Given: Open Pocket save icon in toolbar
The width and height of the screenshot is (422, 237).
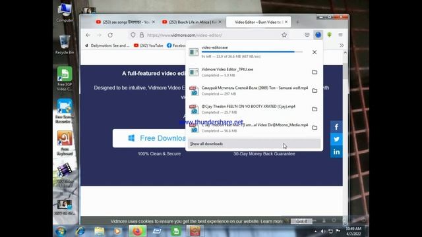Looking at the screenshot, I should (x=307, y=35).
